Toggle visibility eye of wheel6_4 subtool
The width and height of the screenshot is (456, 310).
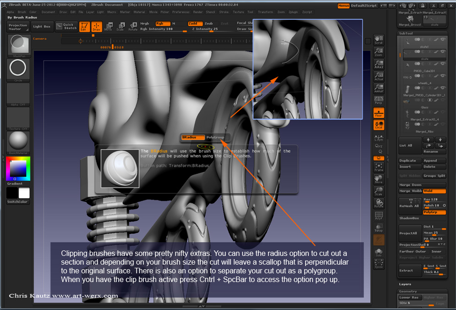coord(443,76)
